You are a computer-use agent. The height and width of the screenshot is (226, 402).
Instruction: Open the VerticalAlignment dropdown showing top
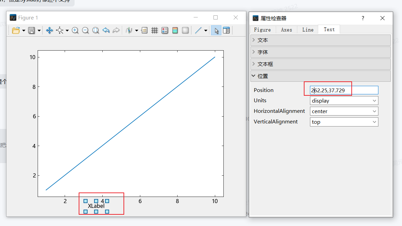coord(344,122)
